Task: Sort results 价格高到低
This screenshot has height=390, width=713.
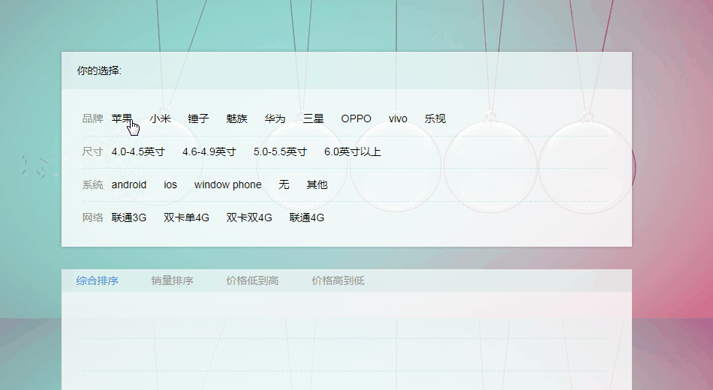Action: point(338,281)
